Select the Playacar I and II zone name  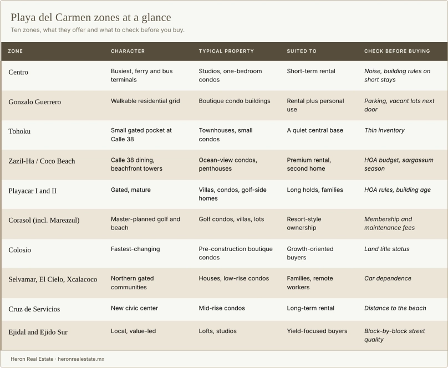coord(33,191)
